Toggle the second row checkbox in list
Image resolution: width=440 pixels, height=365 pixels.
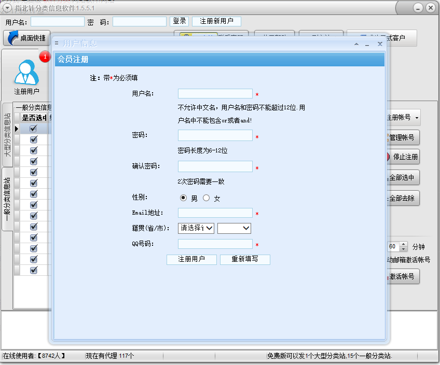click(x=33, y=139)
